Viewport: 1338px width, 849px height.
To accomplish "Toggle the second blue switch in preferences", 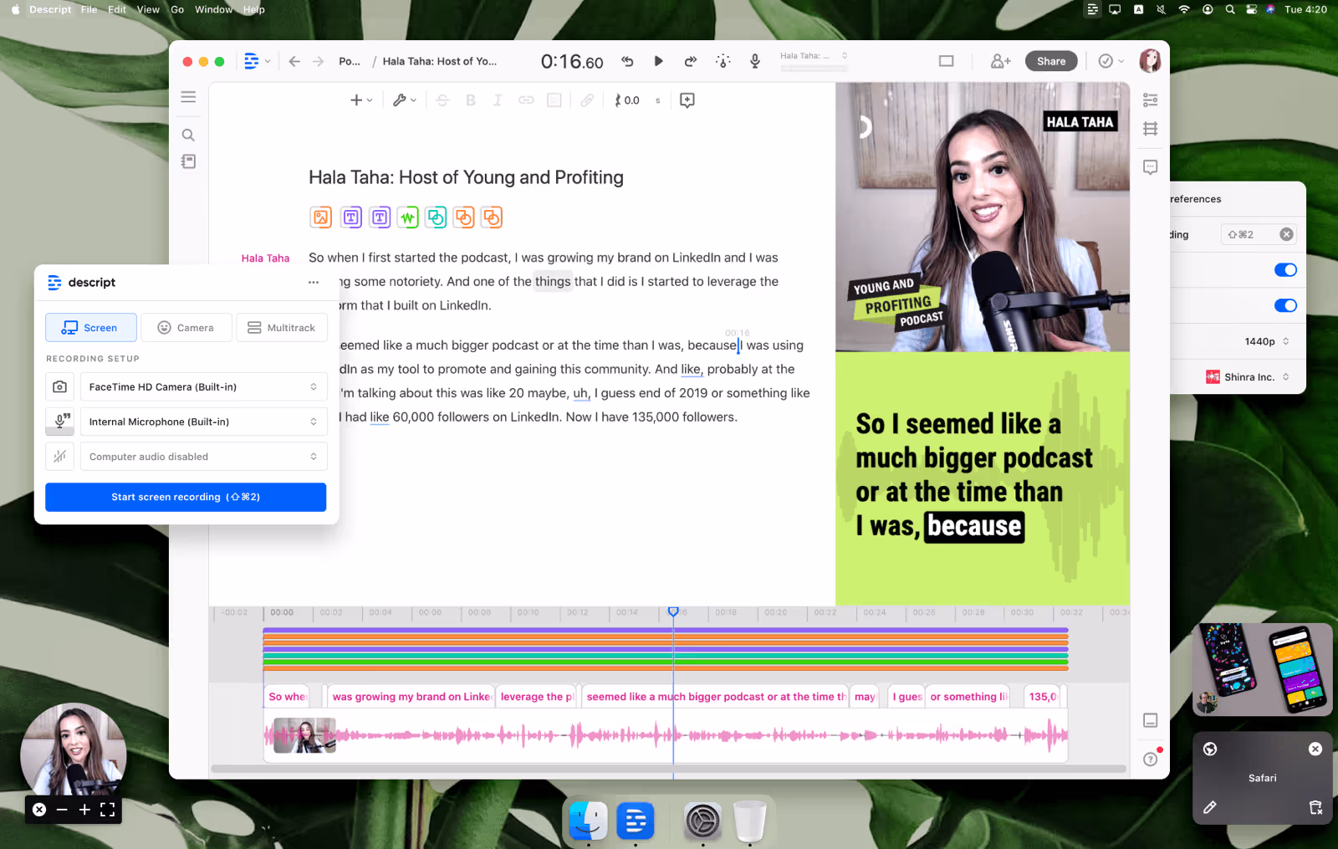I will click(x=1285, y=305).
